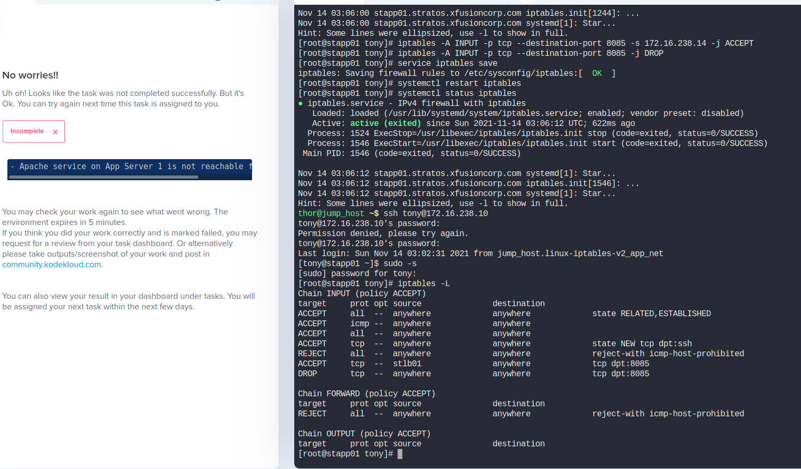Click the service iptables save command
This screenshot has height=469, width=801.
coord(447,63)
